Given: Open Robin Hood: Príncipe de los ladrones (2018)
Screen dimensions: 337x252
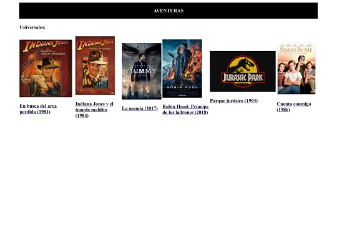Looking at the screenshot, I should [x=185, y=110].
